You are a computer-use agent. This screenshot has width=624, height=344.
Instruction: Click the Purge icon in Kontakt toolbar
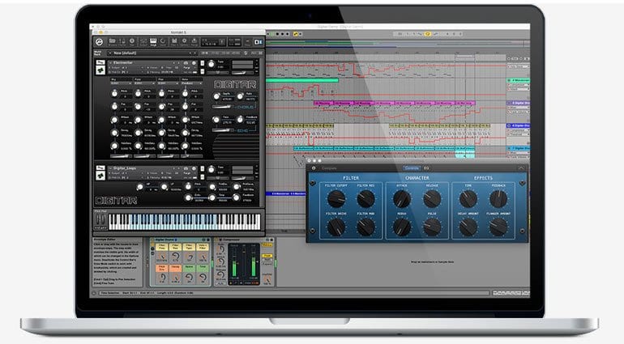pyautogui.click(x=194, y=42)
